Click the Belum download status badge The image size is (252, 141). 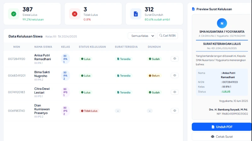pyautogui.click(x=154, y=76)
